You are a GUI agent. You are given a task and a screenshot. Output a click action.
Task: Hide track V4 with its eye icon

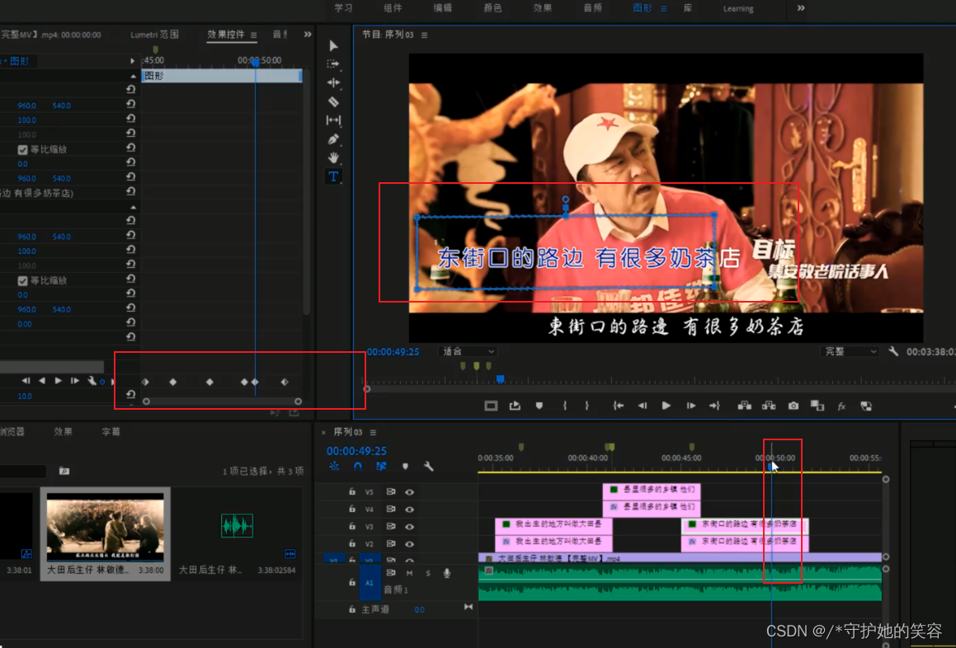410,509
